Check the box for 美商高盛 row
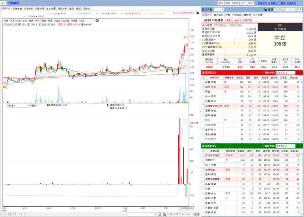304x217 pixels. [x=203, y=170]
